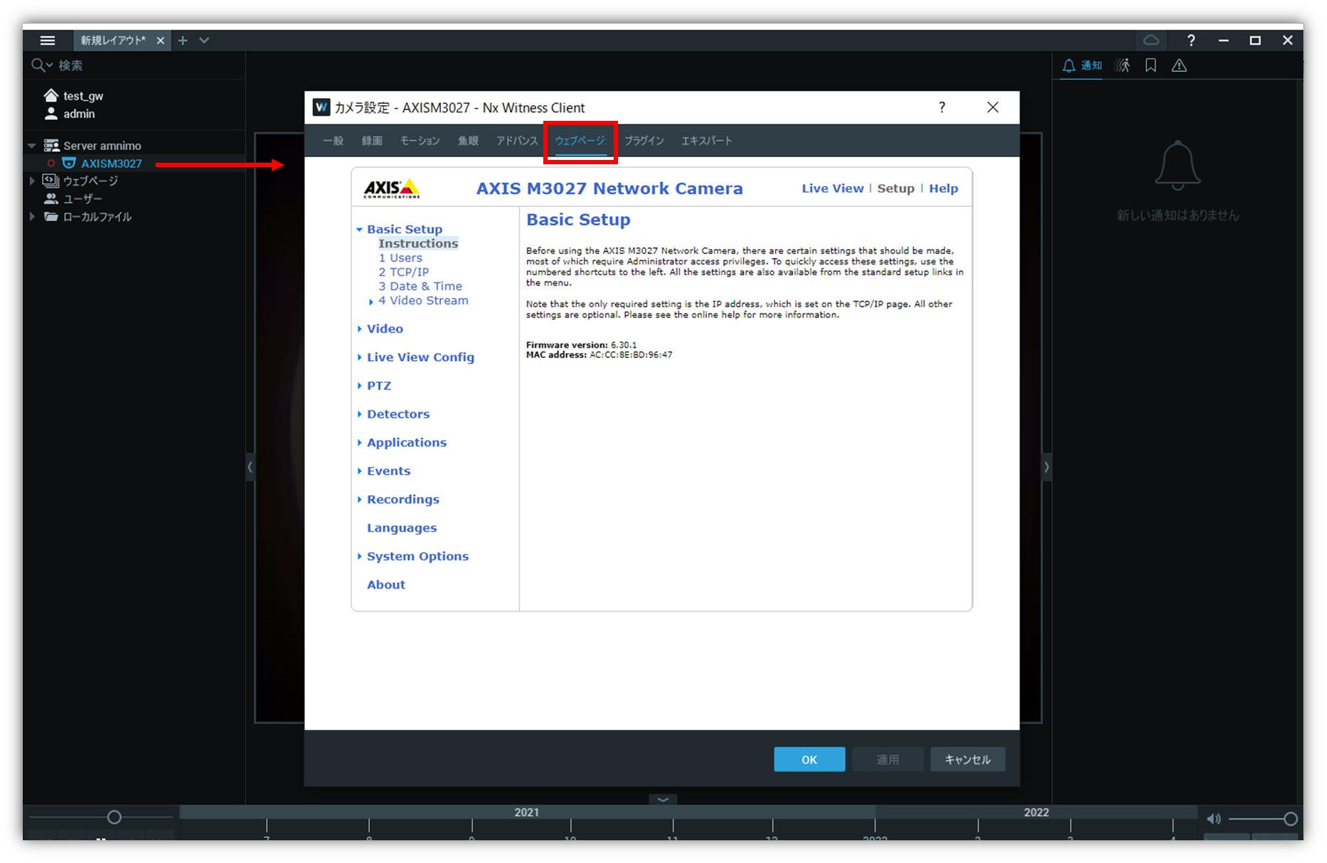The width and height of the screenshot is (1327, 863).
Task: Click the cloud connection icon
Action: click(1151, 41)
